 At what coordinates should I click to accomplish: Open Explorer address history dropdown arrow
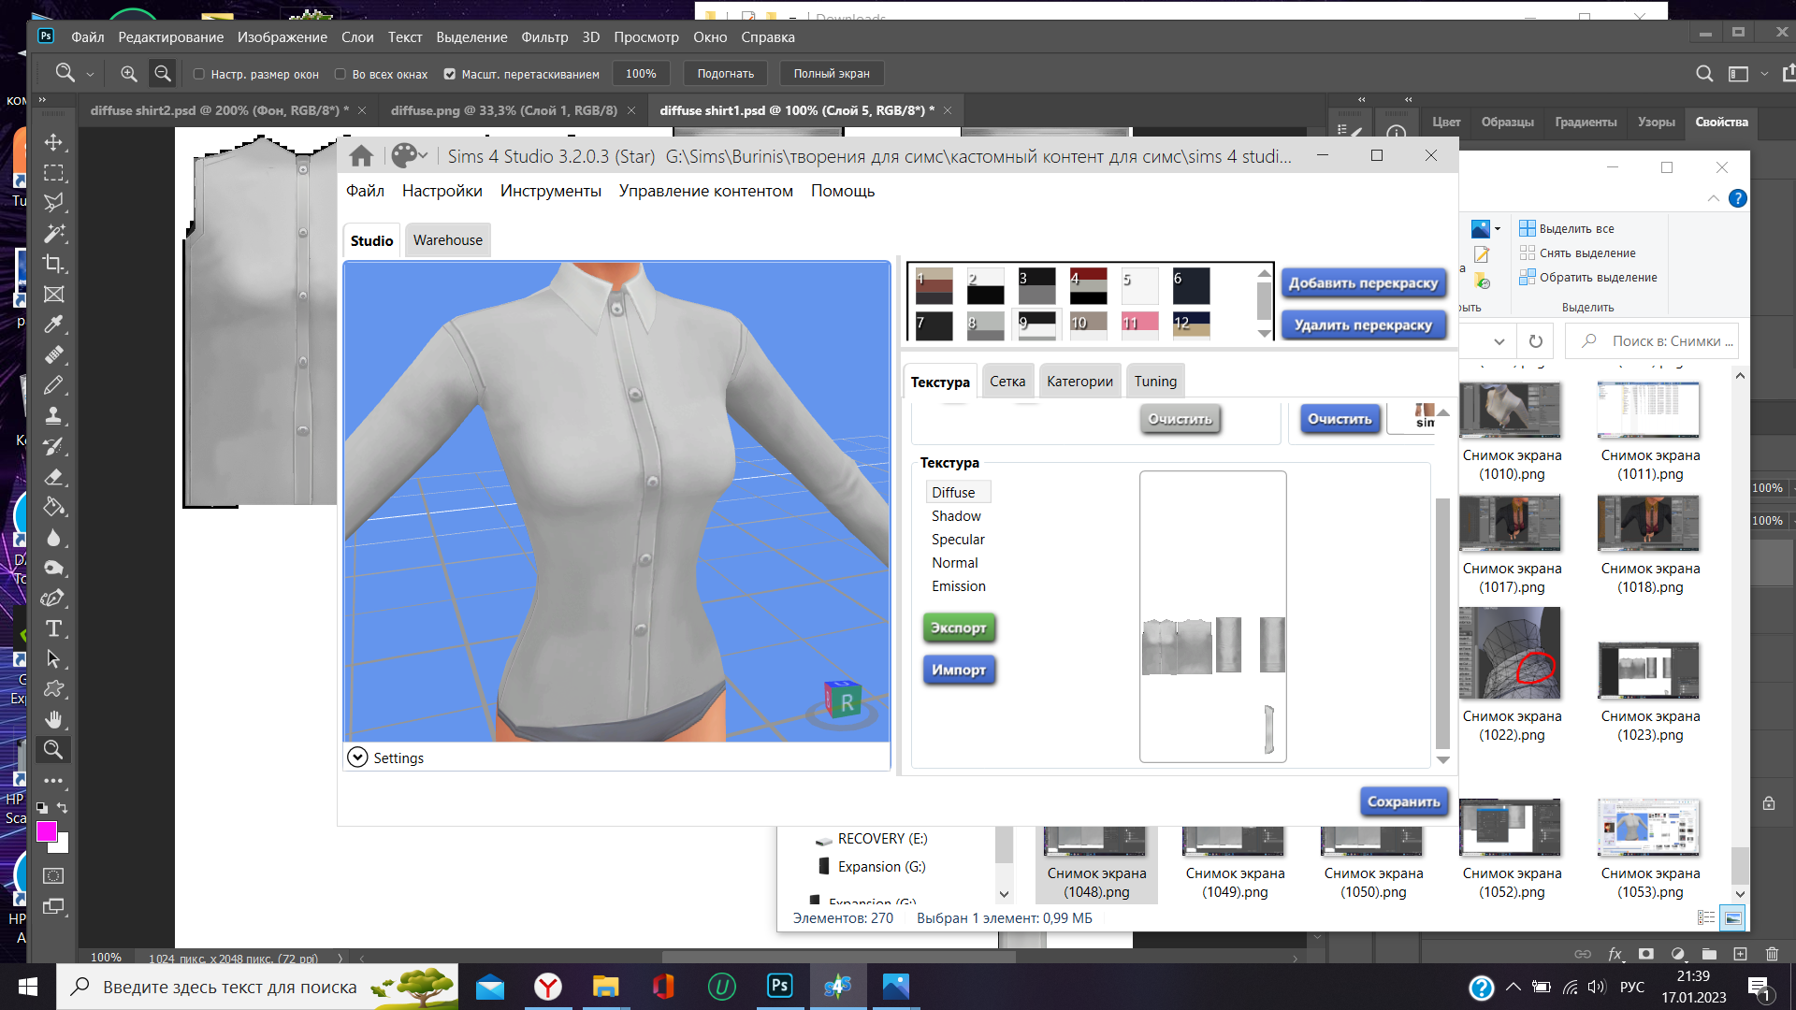point(1499,341)
